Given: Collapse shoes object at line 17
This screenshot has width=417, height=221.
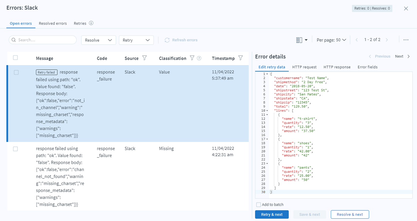Looking at the screenshot, I should pos(267,139).
